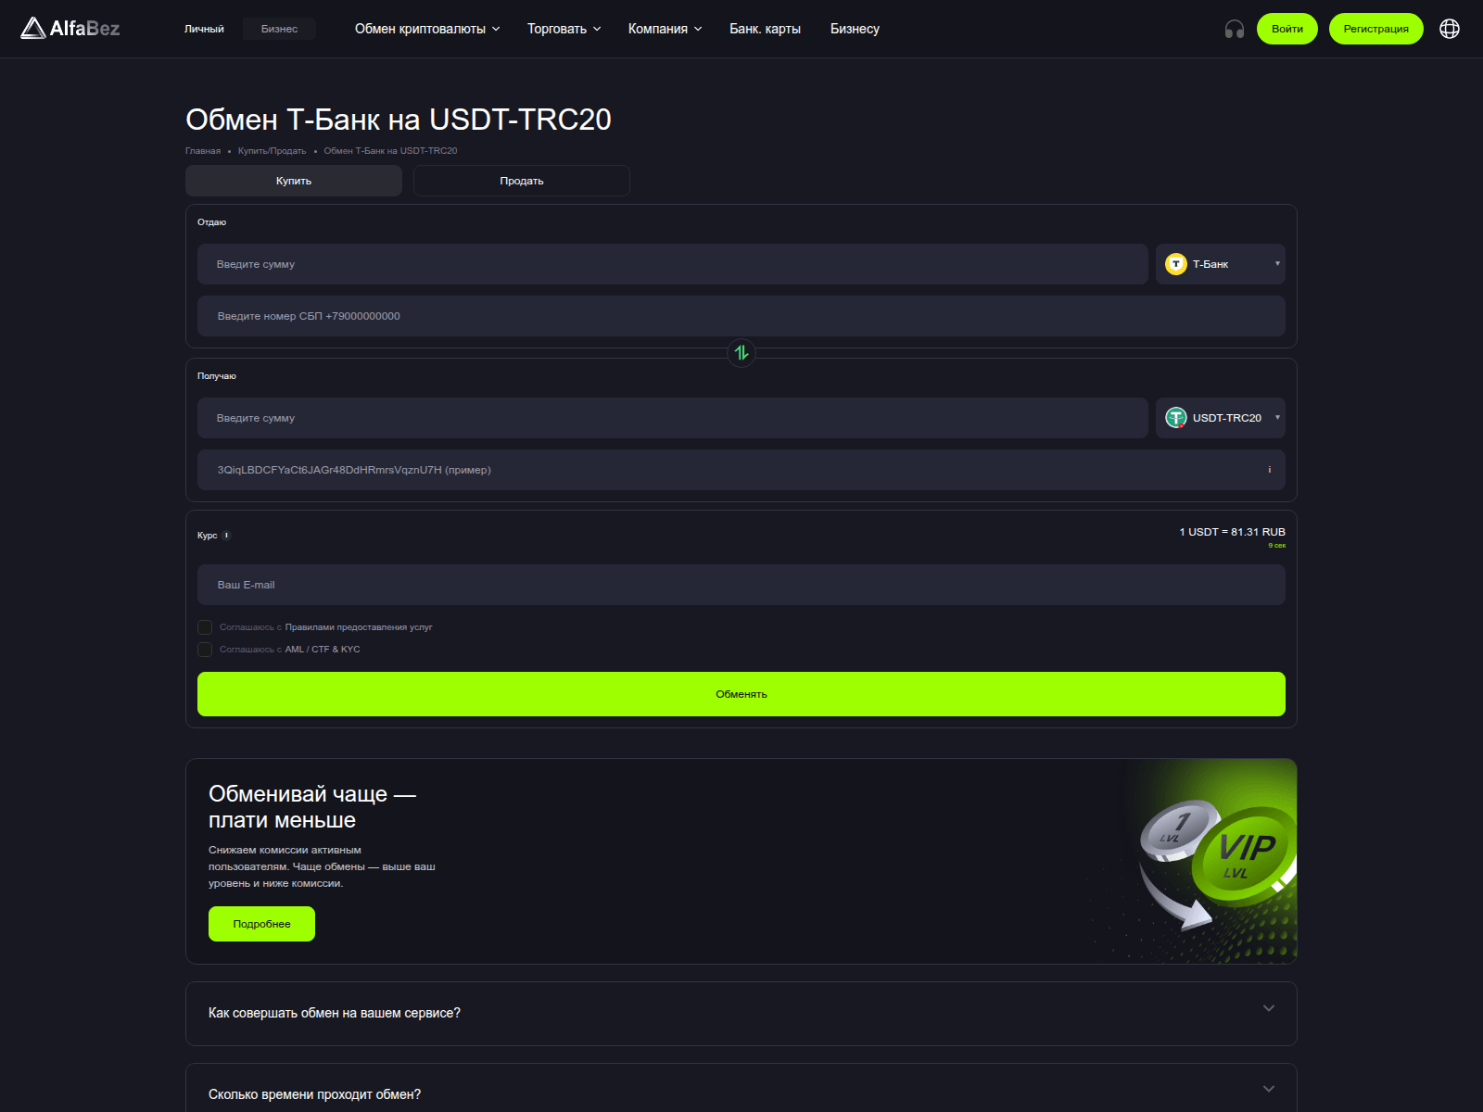Open the USDT-TRC20 currency dropdown
1483x1112 pixels.
coord(1220,418)
